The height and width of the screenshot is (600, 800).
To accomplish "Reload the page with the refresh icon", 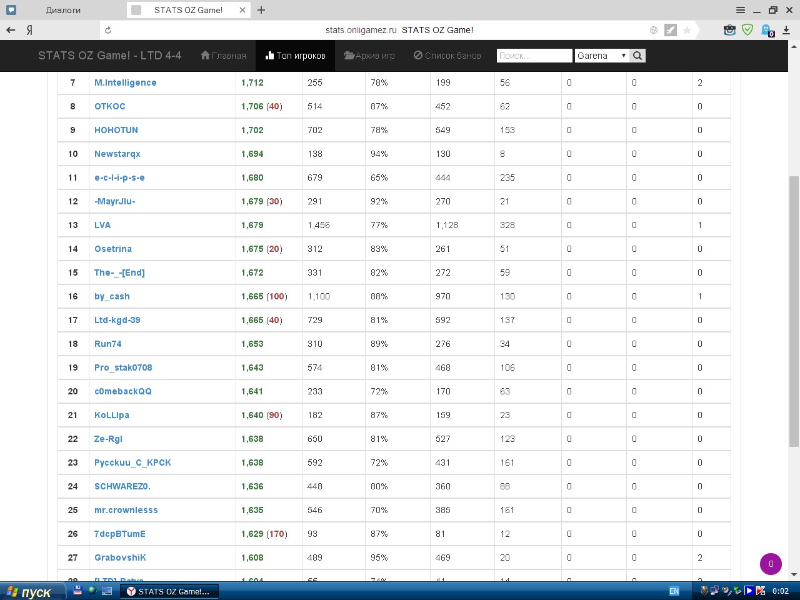I will 108,30.
